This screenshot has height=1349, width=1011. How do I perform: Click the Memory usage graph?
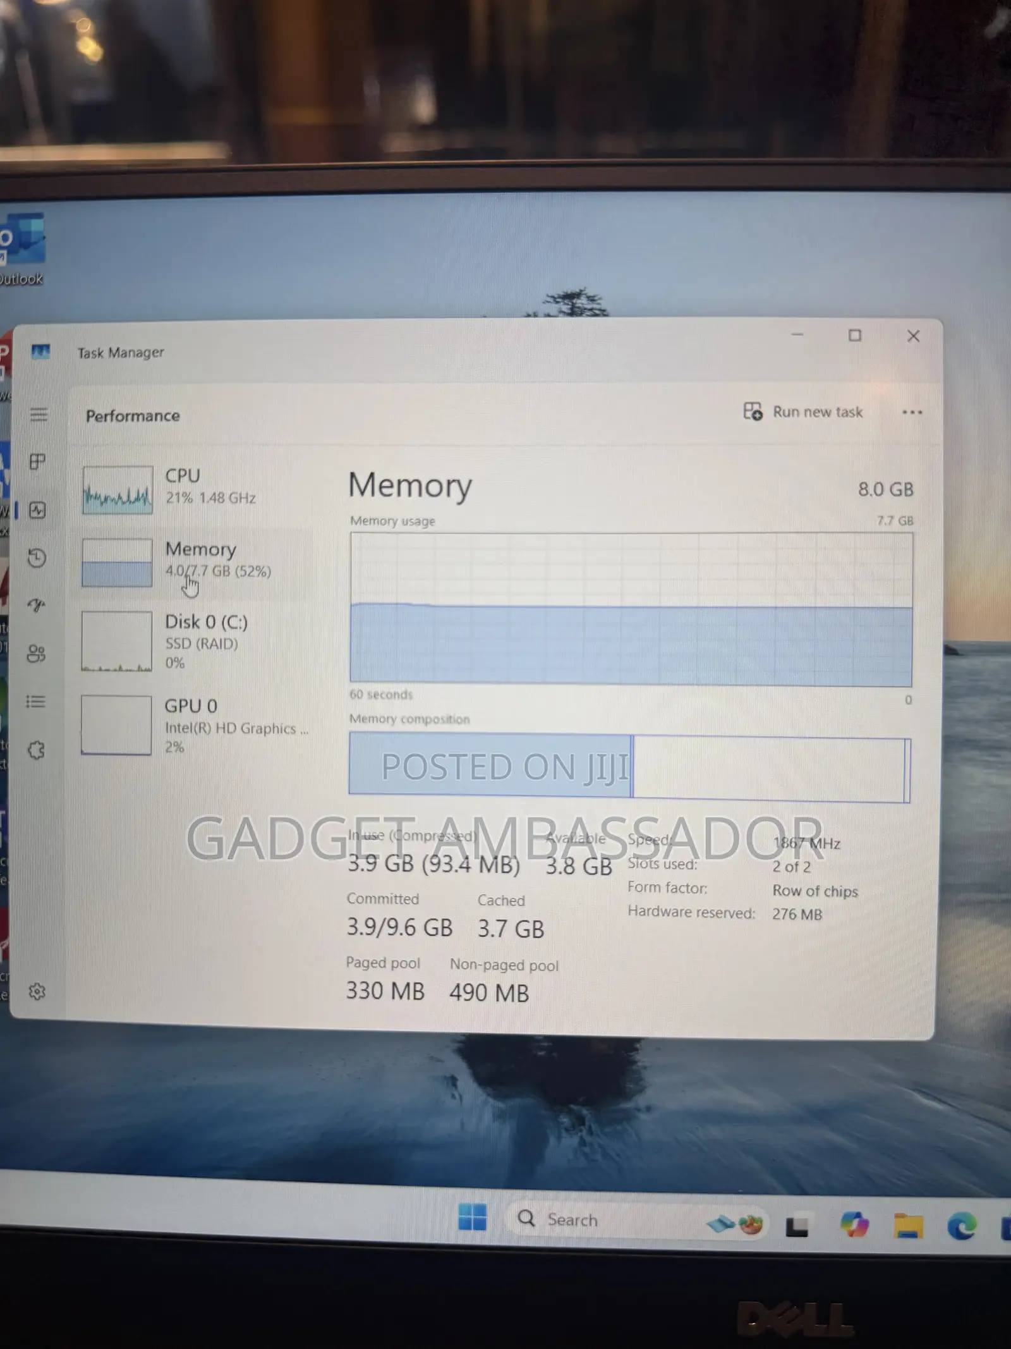pyautogui.click(x=631, y=609)
